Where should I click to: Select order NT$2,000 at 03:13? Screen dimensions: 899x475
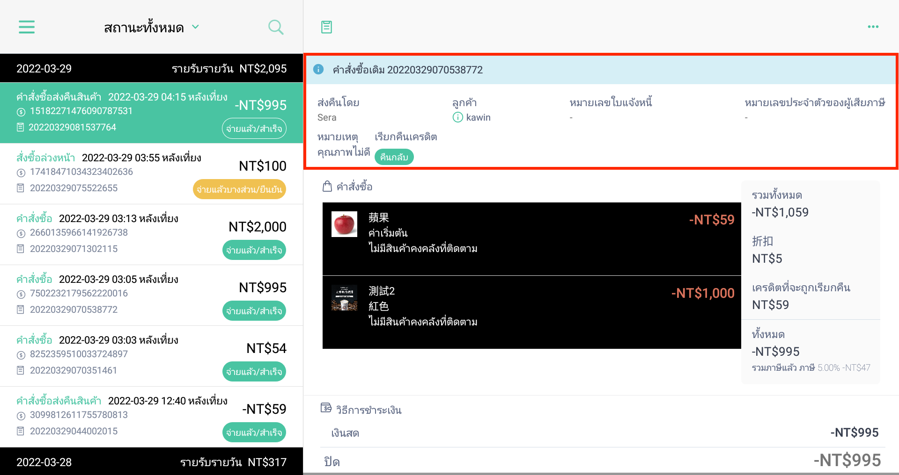point(151,234)
